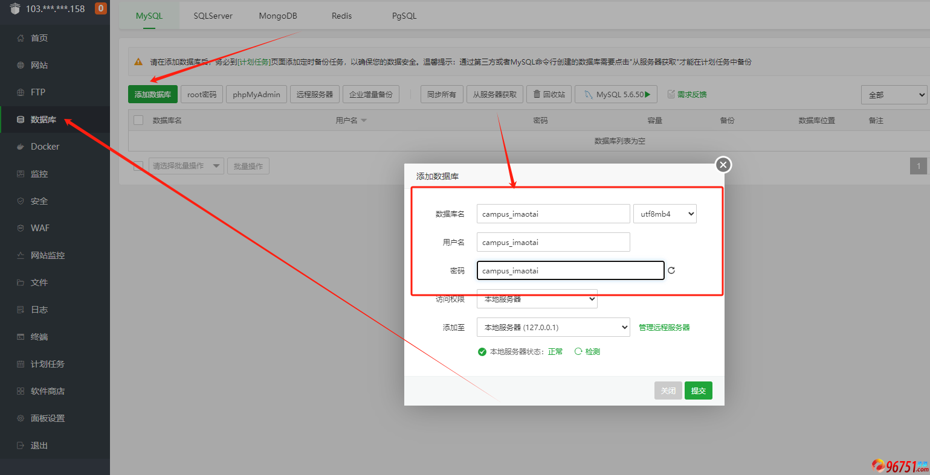Click the 数据库 database icon in sidebar
This screenshot has height=475, width=930.
(x=21, y=120)
